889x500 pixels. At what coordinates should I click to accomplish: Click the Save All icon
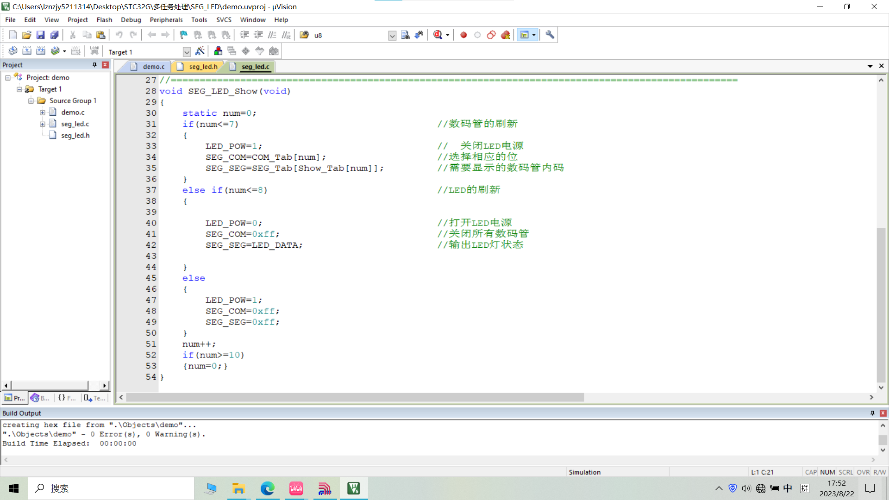(55, 35)
